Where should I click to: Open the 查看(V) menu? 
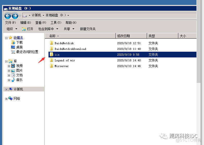click(41, 23)
